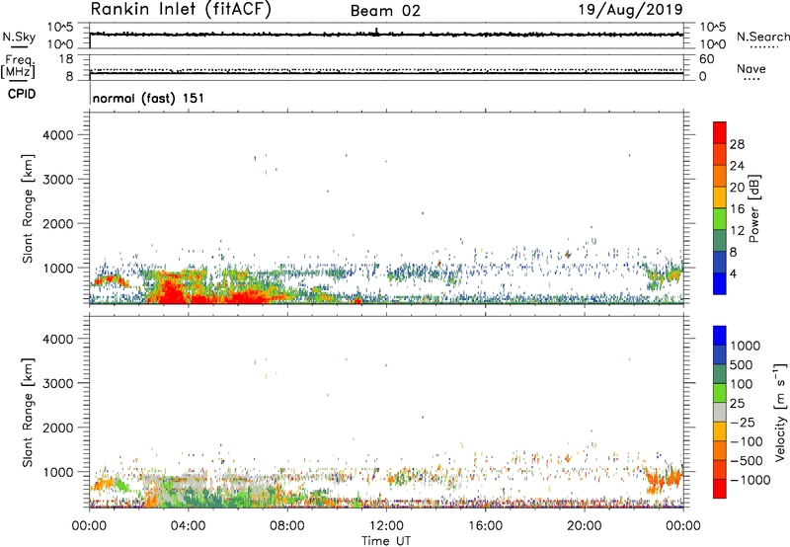Click the 'Slant Range [km]' label of velocity panel

pos(28,413)
